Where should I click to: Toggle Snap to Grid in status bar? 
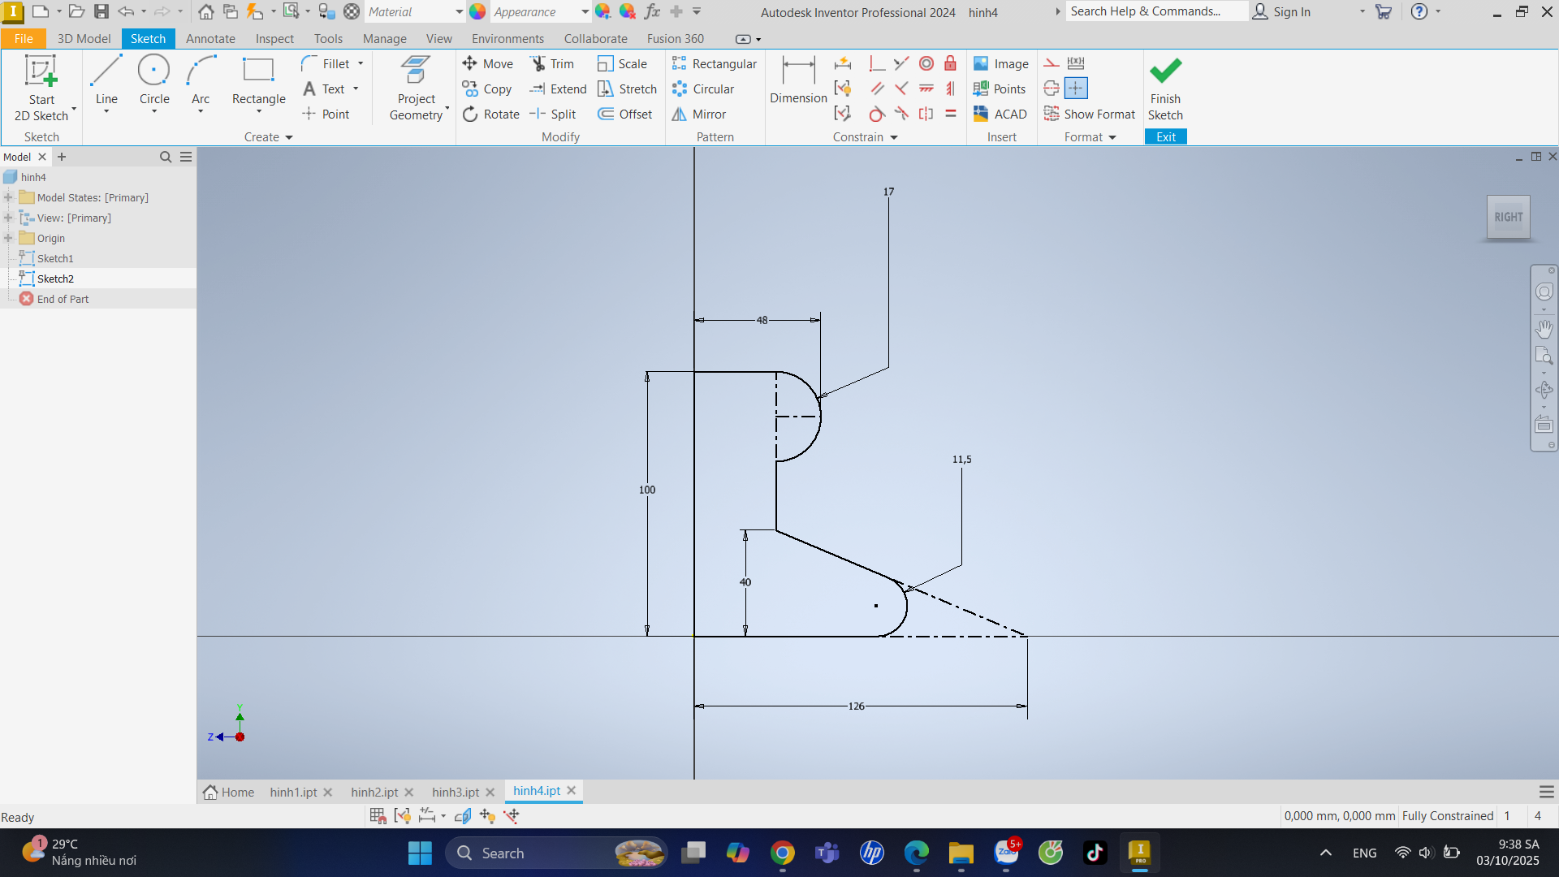click(x=378, y=816)
